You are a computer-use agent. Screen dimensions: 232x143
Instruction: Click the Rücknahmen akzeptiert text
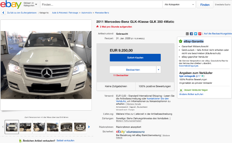(129, 127)
